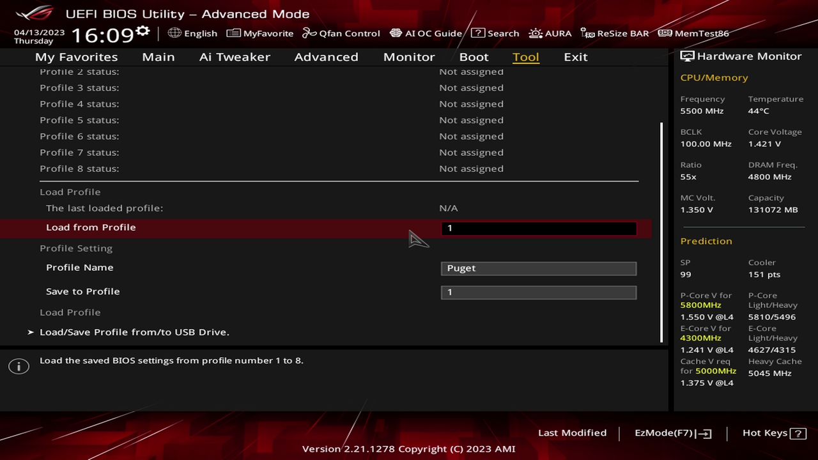The width and height of the screenshot is (818, 460).
Task: Click the 151 pts cooler value
Action: 764,275
